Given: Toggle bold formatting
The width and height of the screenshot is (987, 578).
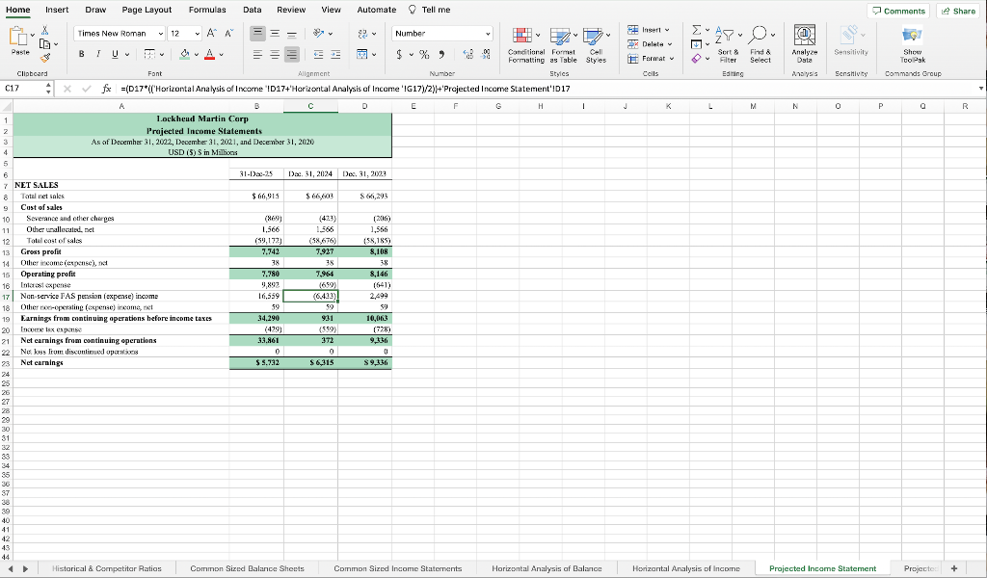Looking at the screenshot, I should [81, 53].
